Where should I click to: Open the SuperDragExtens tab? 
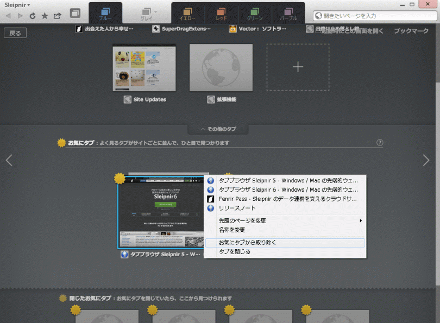pos(181,29)
